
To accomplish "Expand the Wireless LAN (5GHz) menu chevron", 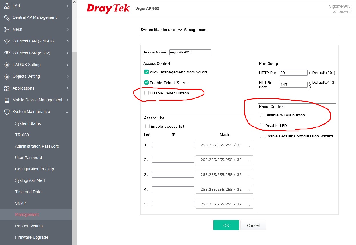I will (x=67, y=53).
